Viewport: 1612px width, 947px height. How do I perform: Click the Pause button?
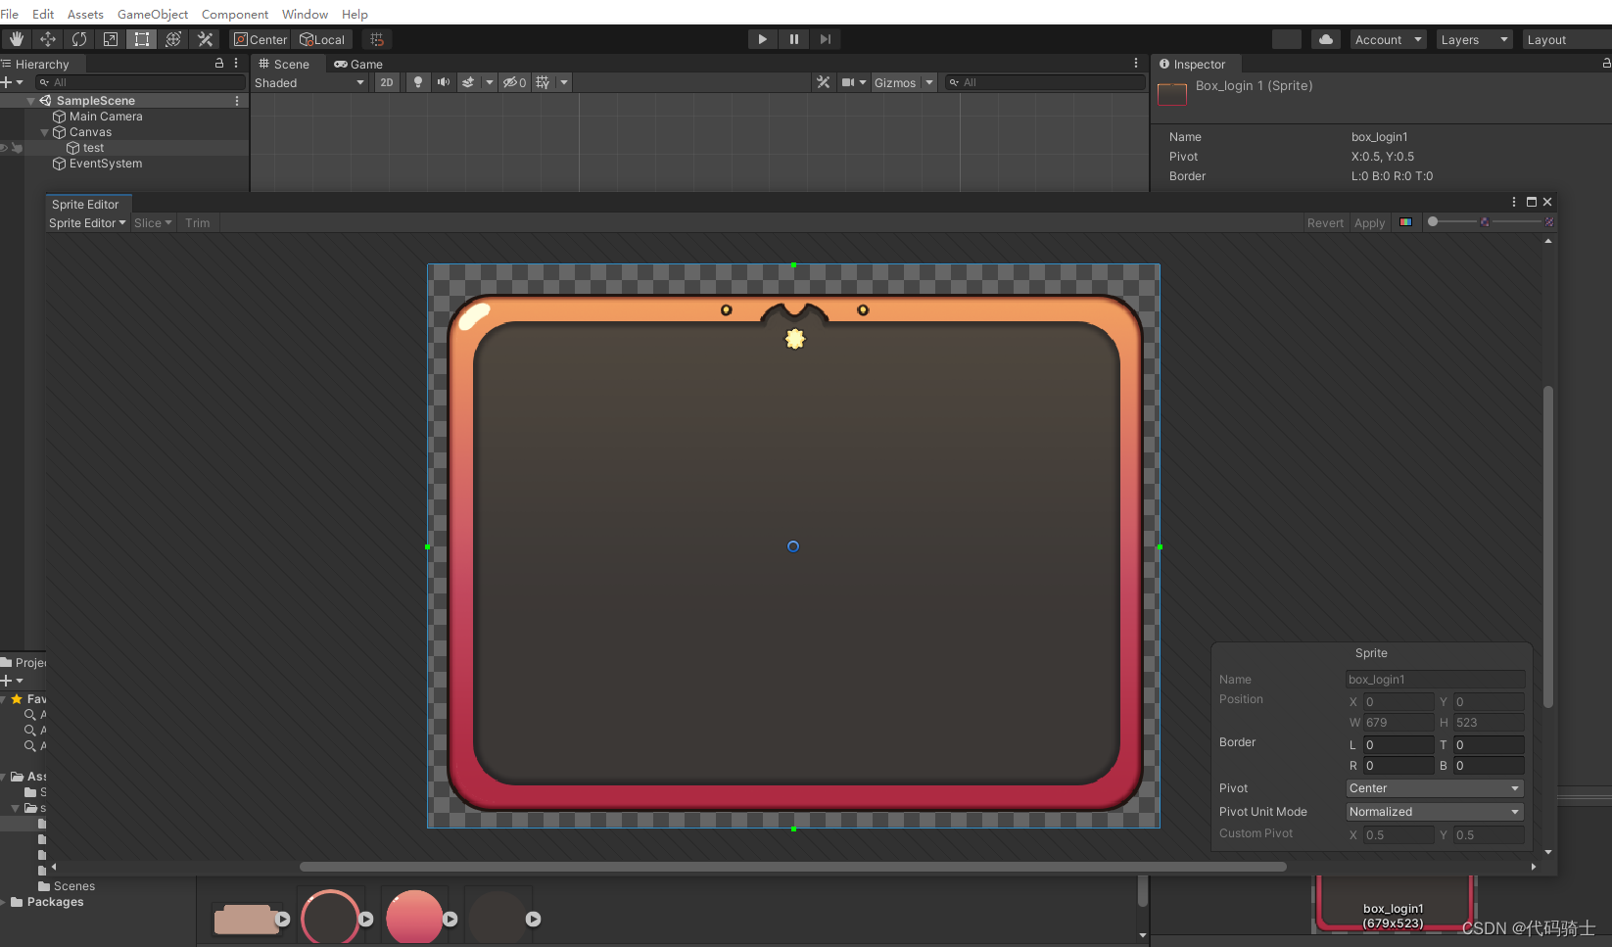coord(793,39)
